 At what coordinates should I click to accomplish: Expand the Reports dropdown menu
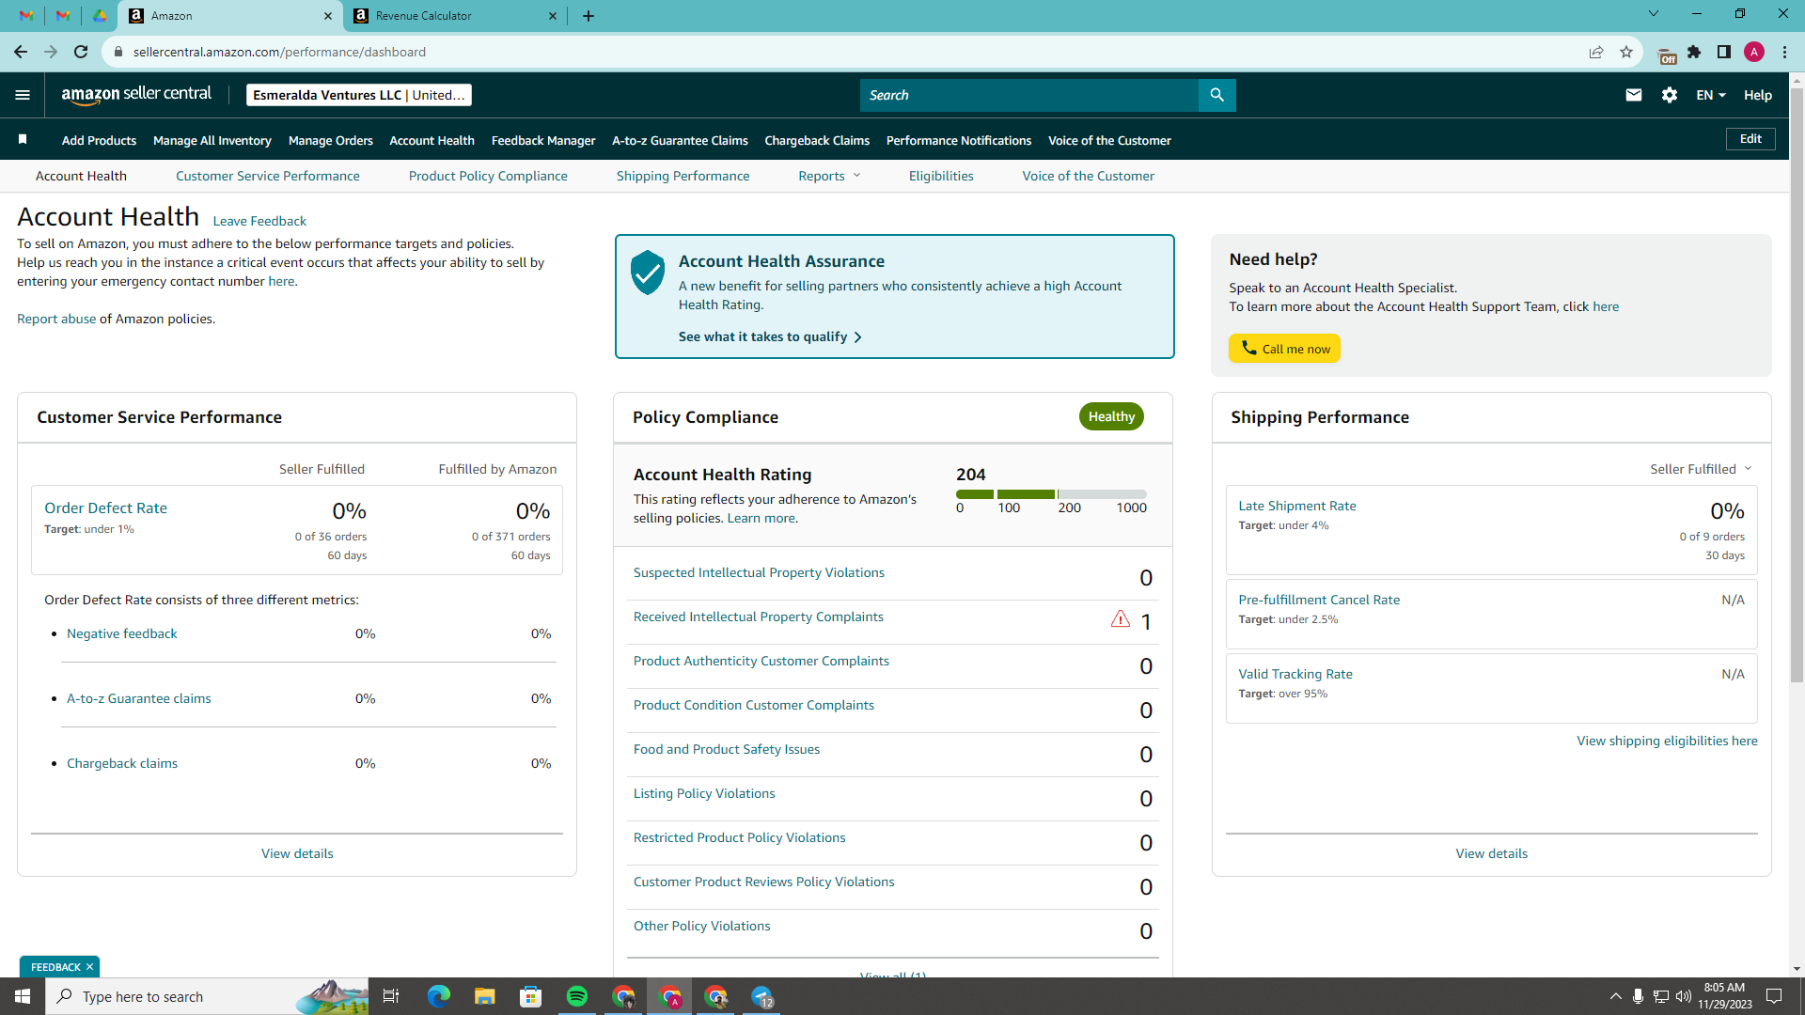829,176
